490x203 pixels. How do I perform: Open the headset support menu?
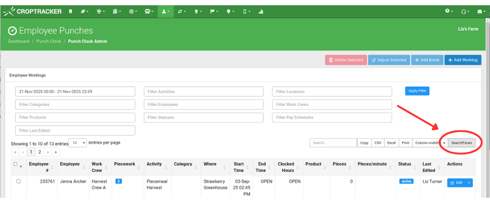pos(464,11)
